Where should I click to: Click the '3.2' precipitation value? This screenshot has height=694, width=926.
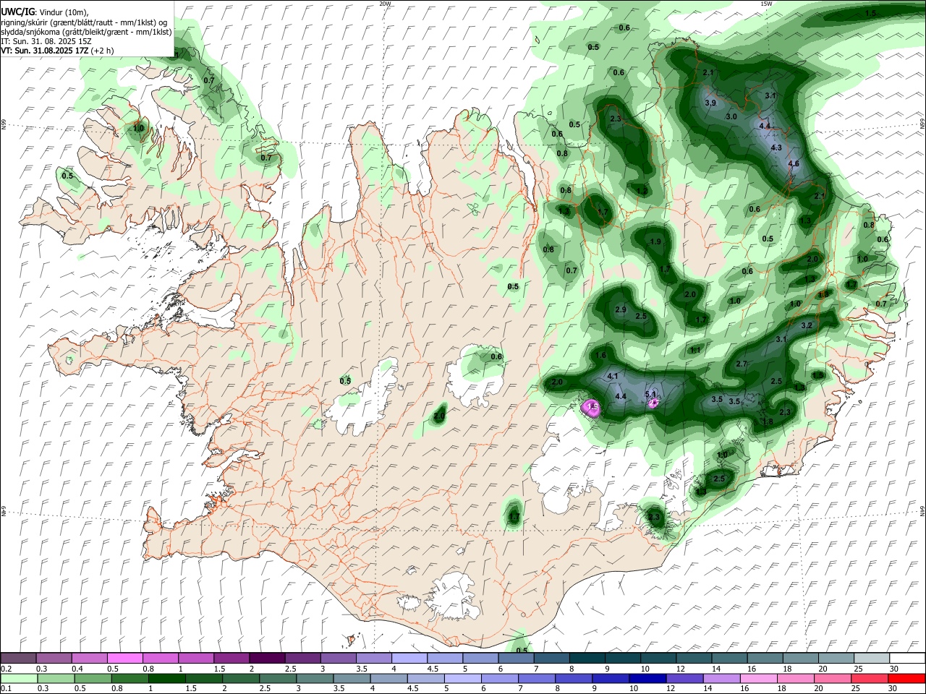(807, 326)
